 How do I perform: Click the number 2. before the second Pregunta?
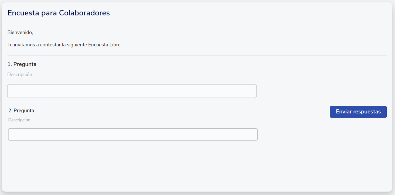click(10, 111)
